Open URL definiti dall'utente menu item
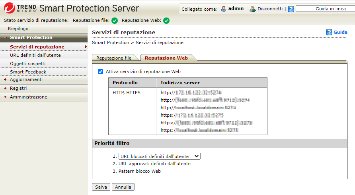Viewport: 355px width, 195px height. (x=35, y=55)
